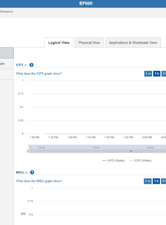Select the 1 h range for MiB/s graph
Viewport: 166px width, 225px height.
(x=156, y=181)
